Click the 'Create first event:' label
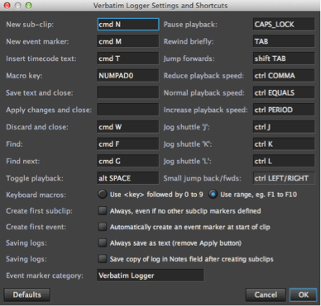The width and height of the screenshot is (321, 306). click(36, 227)
